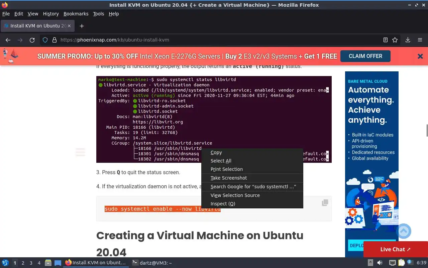Screen dimensions: 428x268
Task: Open the View menu
Action: pos(33,14)
